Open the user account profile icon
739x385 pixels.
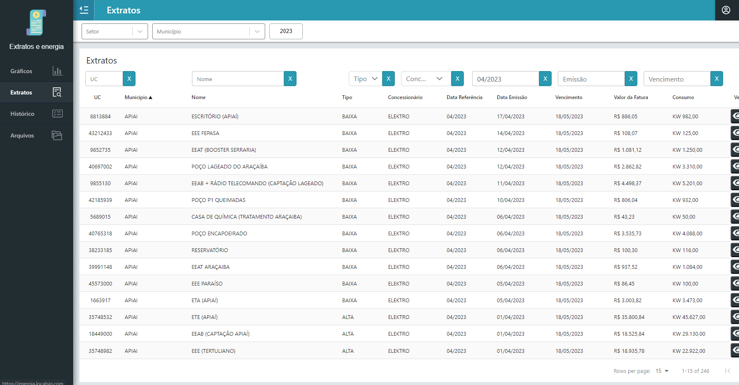point(726,10)
